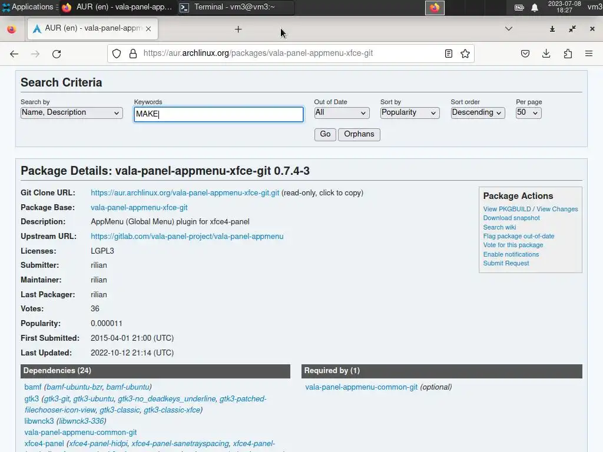
Task: Close the AUR vala-panel-appmenu tab
Action: 148,29
